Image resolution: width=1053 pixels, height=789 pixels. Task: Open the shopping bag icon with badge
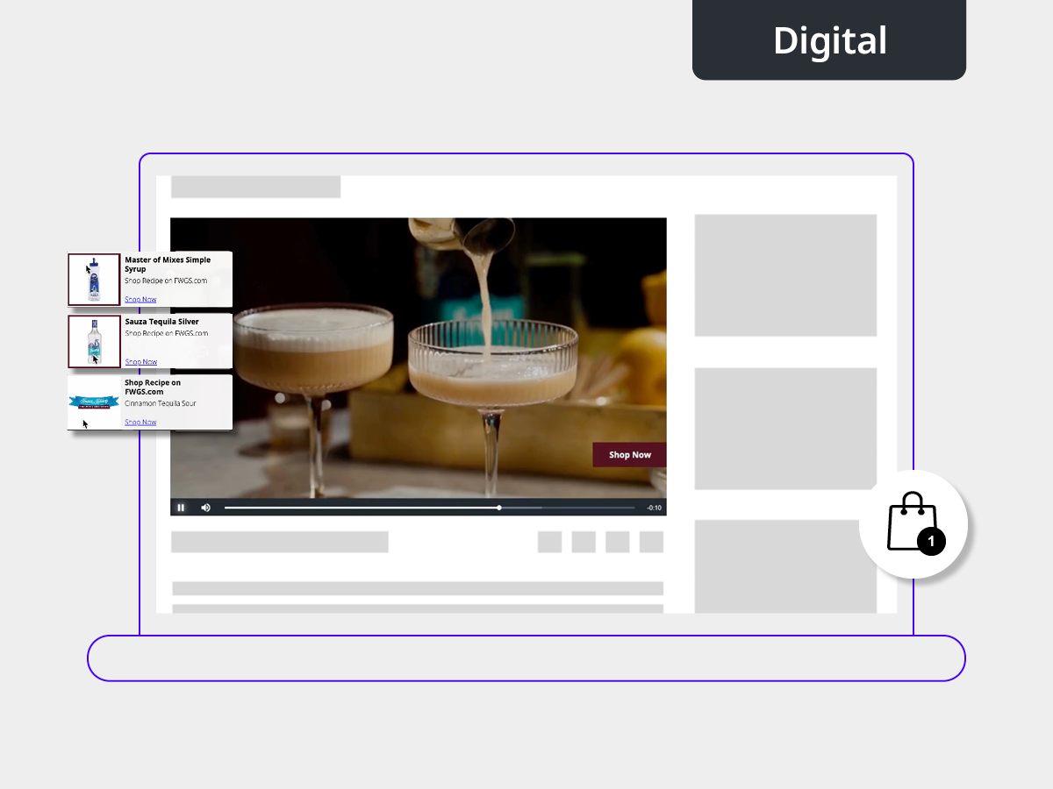(x=913, y=523)
